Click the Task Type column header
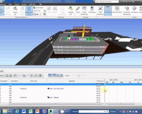Screen dimensions: 142x114 pos(34,81)
